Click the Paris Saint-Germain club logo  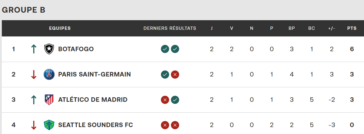[49, 74]
